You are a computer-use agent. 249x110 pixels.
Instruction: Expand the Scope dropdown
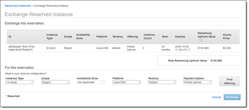[x=55, y=82]
